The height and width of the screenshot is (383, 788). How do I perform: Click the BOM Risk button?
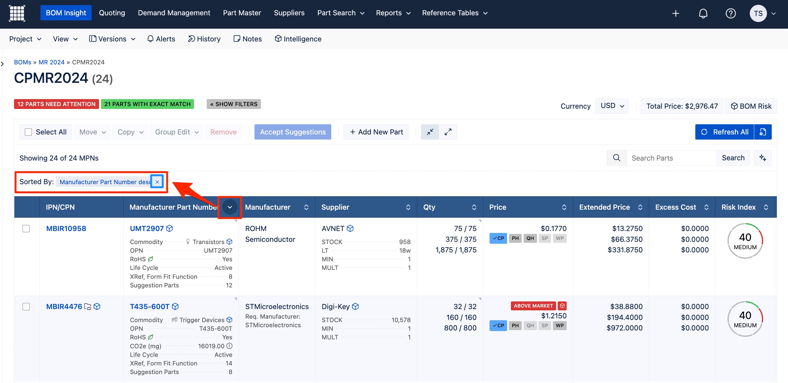click(x=751, y=106)
